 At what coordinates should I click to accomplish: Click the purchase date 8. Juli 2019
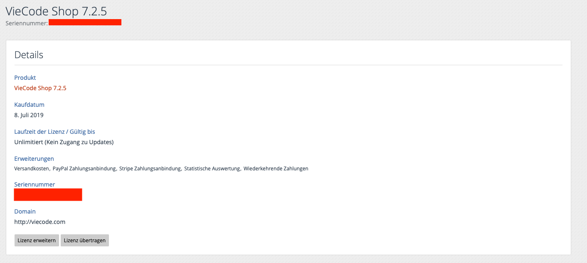coord(29,115)
